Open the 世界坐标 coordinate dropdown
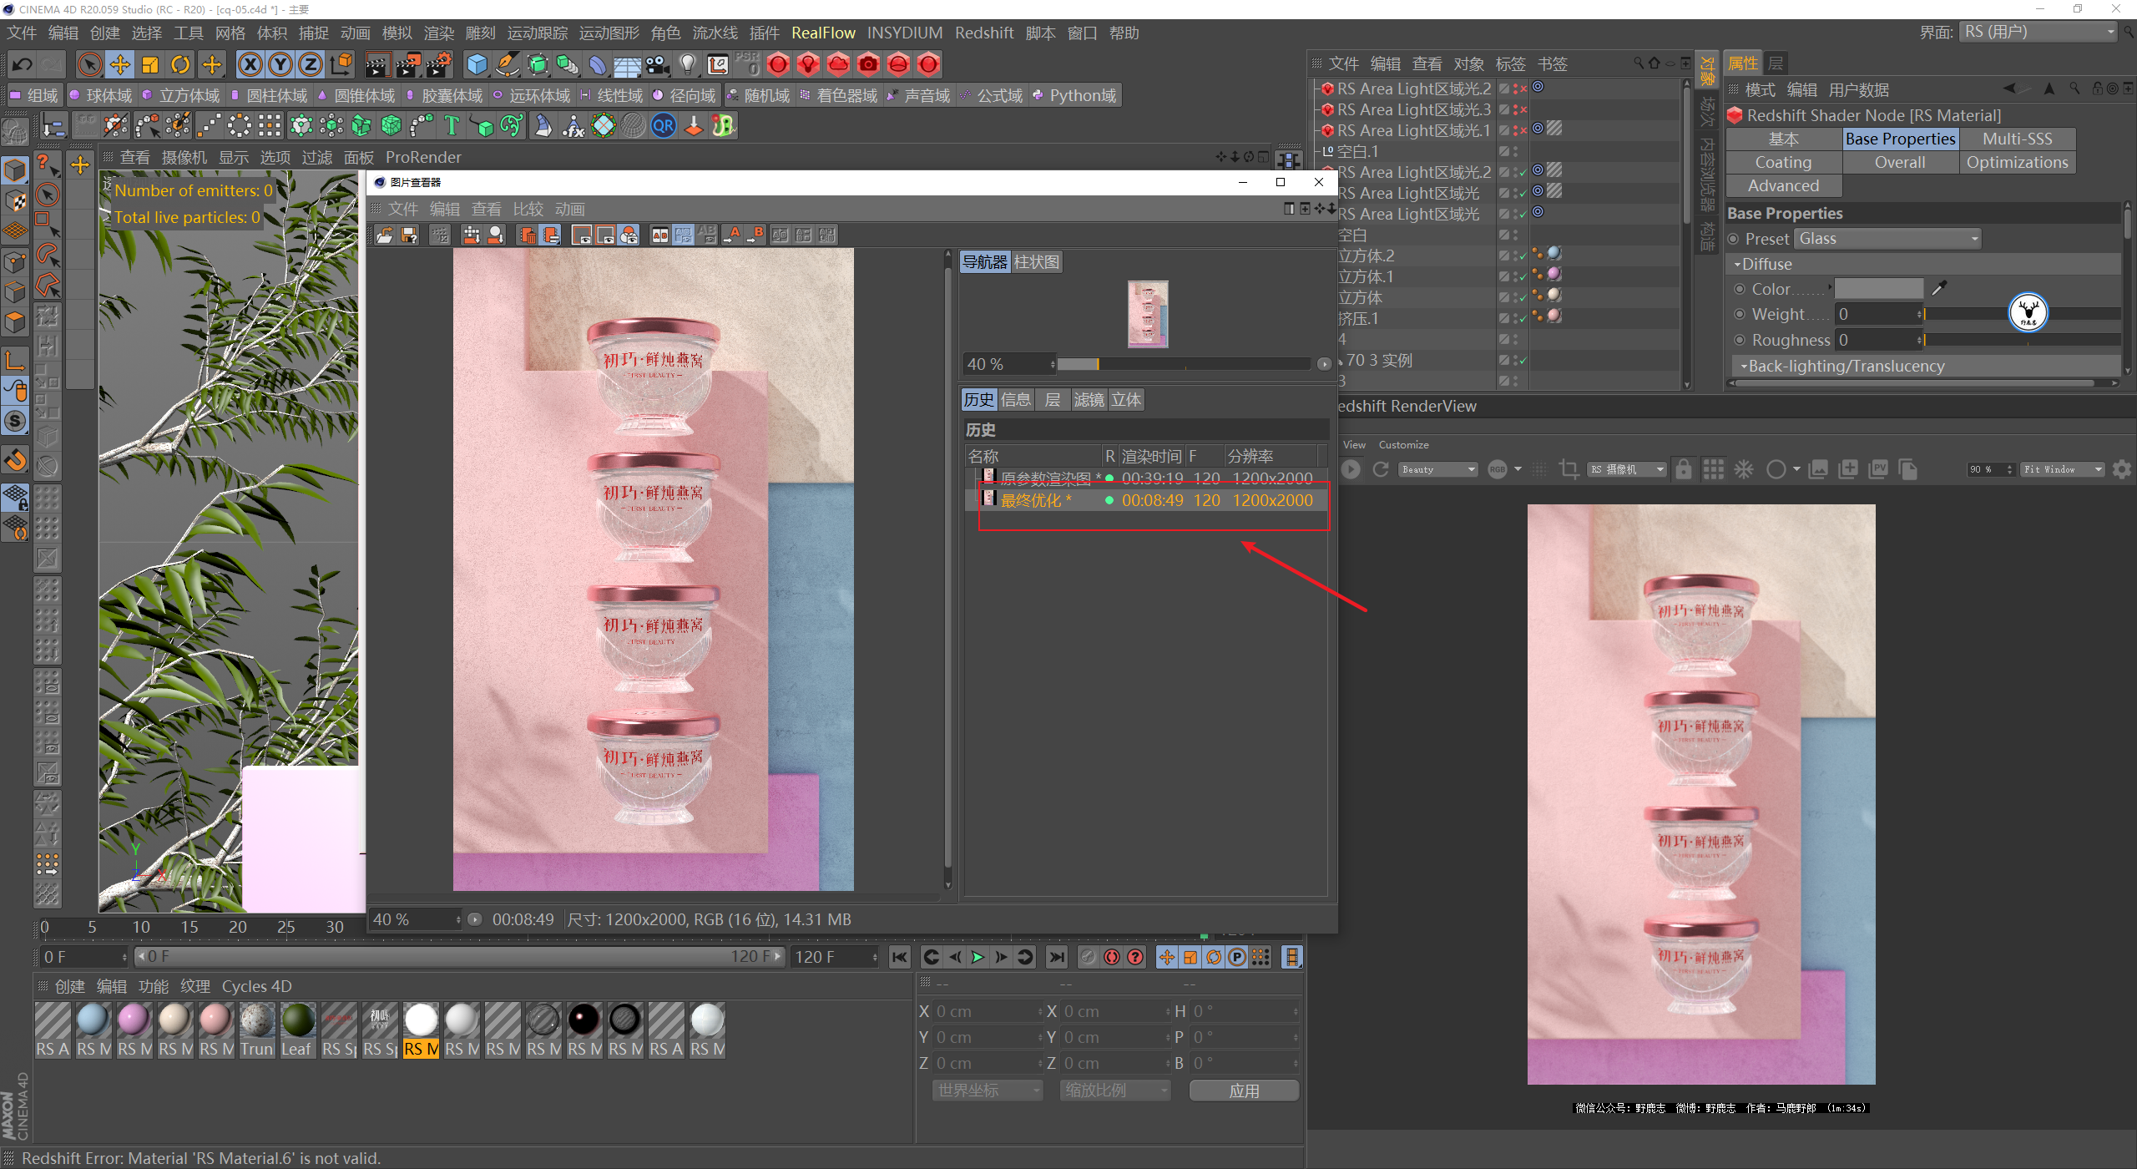 988,1091
